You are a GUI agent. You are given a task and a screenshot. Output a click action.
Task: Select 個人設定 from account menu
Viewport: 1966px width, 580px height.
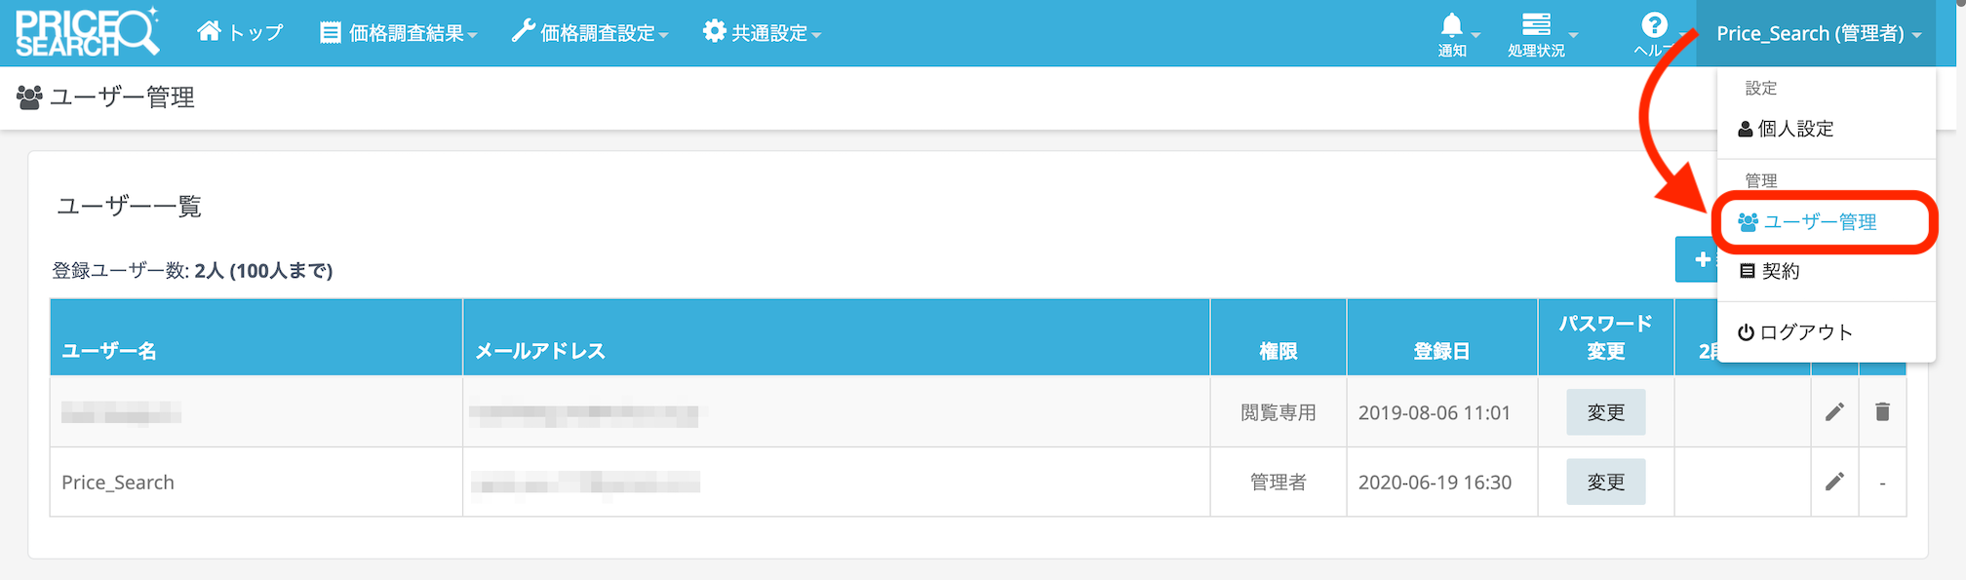[x=1794, y=129]
